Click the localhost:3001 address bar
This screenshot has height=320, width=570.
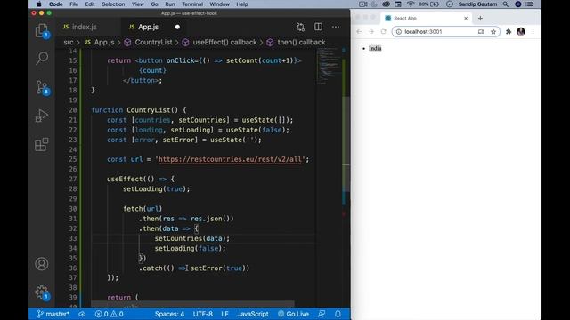coord(445,32)
